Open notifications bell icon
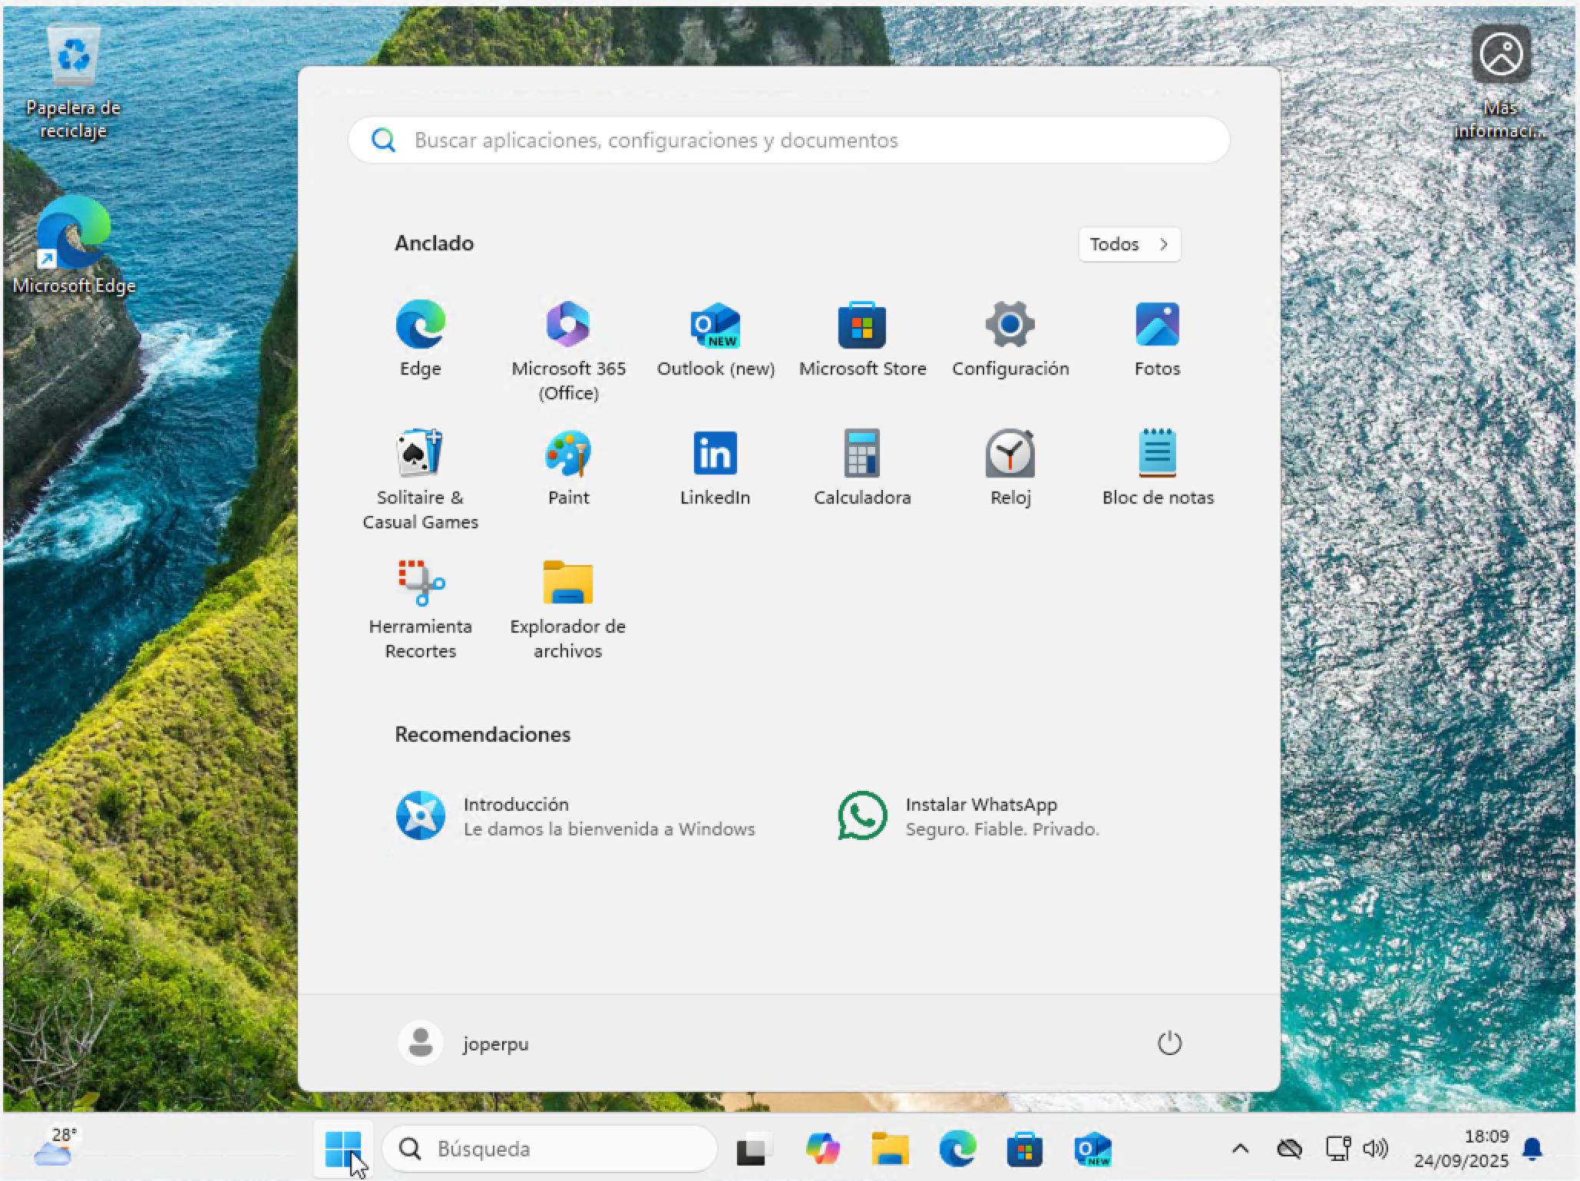1580x1181 pixels. coord(1532,1149)
